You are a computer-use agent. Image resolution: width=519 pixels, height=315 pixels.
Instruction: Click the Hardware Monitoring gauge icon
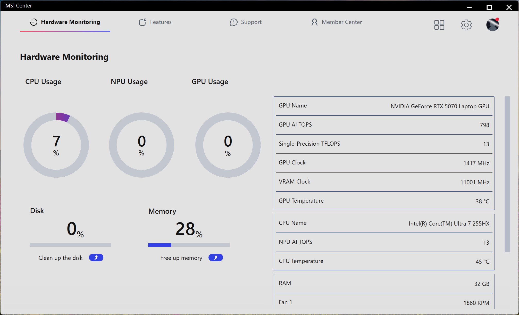tap(34, 22)
